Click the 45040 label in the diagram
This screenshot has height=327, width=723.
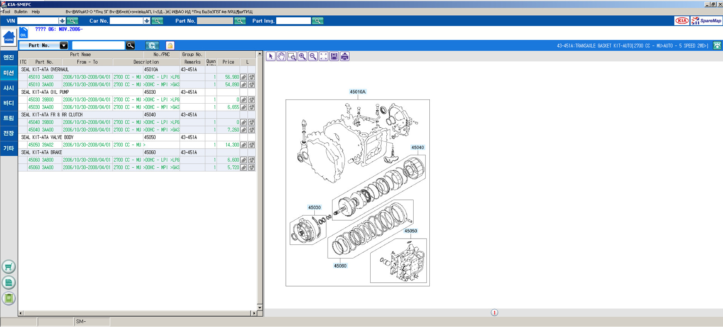[x=417, y=147]
